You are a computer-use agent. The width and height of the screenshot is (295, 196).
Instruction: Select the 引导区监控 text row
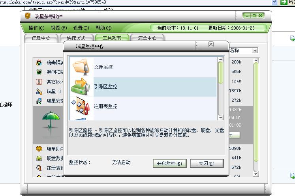[105, 87]
